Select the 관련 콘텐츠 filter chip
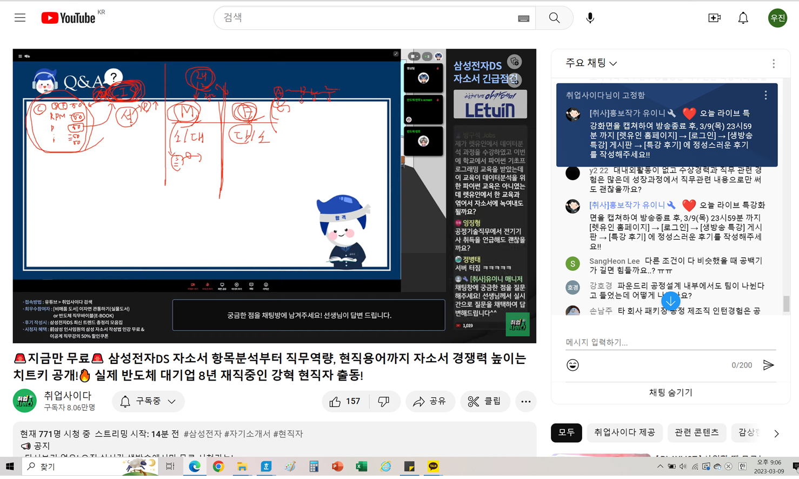799x479 pixels. (x=696, y=433)
